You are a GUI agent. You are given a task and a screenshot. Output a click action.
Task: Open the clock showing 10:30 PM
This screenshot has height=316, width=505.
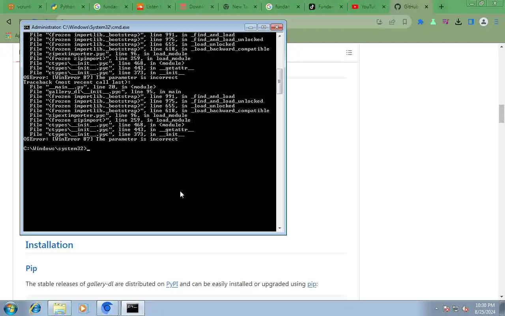coord(485,308)
